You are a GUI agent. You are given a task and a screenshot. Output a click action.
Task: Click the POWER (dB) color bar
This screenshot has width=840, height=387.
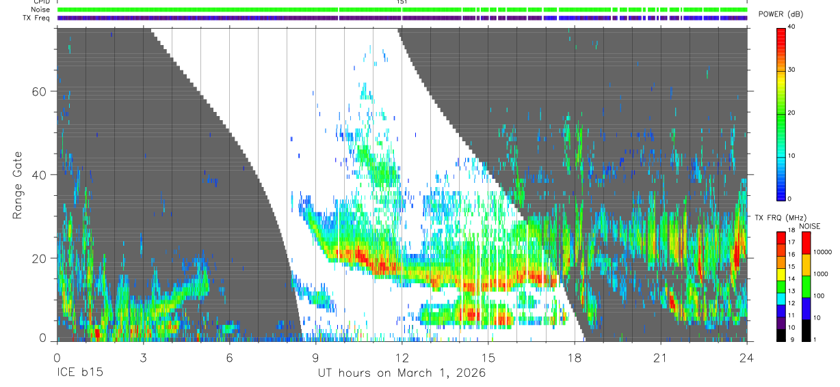click(x=781, y=113)
